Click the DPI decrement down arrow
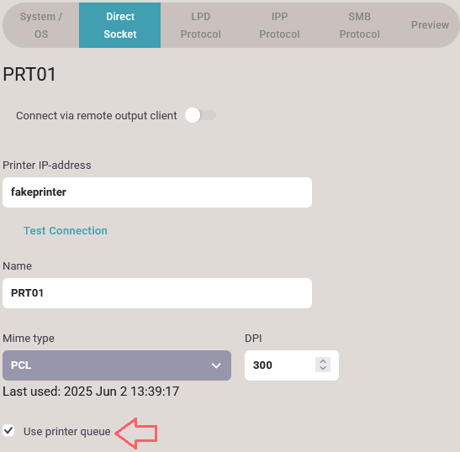Viewport: 460px width, 452px height. 323,368
